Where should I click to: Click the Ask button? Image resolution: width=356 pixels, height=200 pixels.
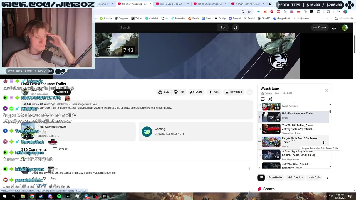point(214,92)
